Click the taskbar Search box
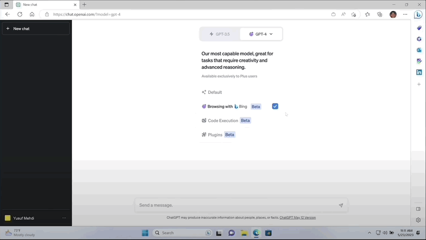The width and height of the screenshot is (426, 240). pyautogui.click(x=182, y=233)
